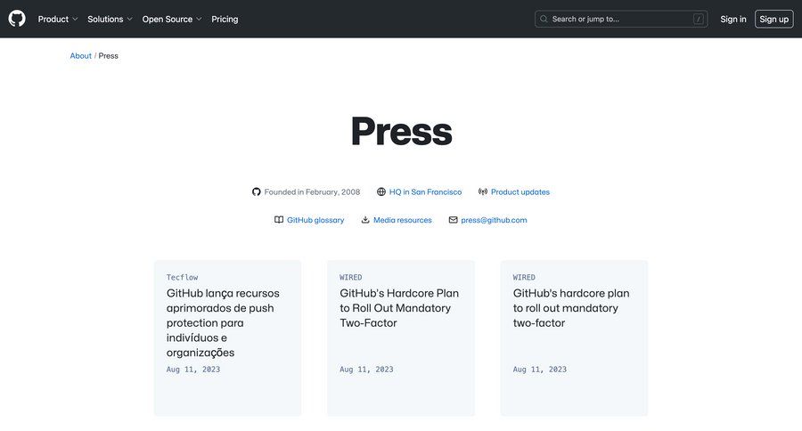The width and height of the screenshot is (802, 431).
Task: Click the Tecflow source label
Action: tap(182, 277)
